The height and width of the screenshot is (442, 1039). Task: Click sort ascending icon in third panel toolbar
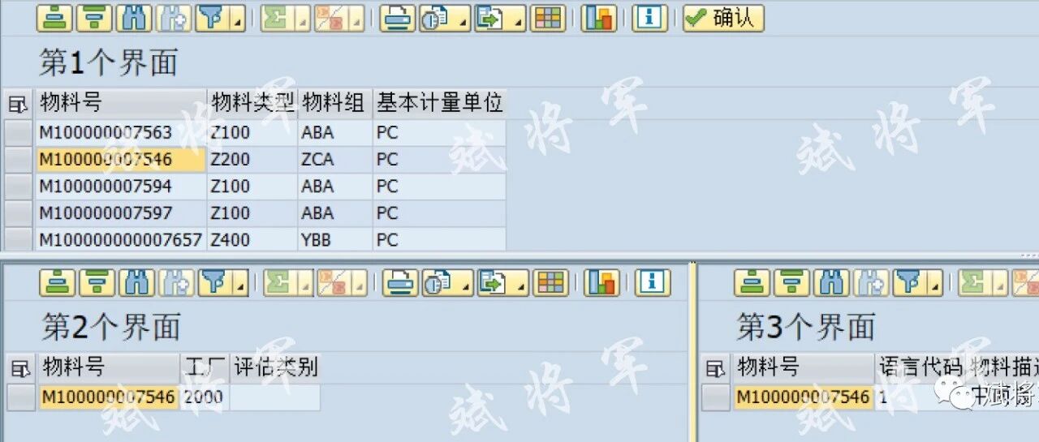752,282
